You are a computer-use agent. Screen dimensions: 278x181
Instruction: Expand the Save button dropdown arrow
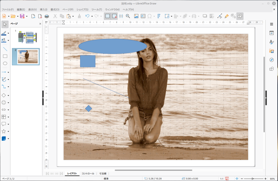[x=27, y=16]
